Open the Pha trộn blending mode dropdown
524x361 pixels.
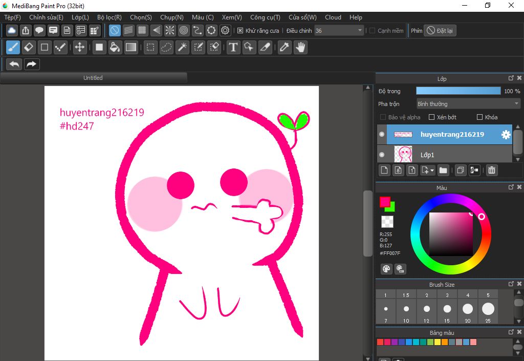(468, 104)
